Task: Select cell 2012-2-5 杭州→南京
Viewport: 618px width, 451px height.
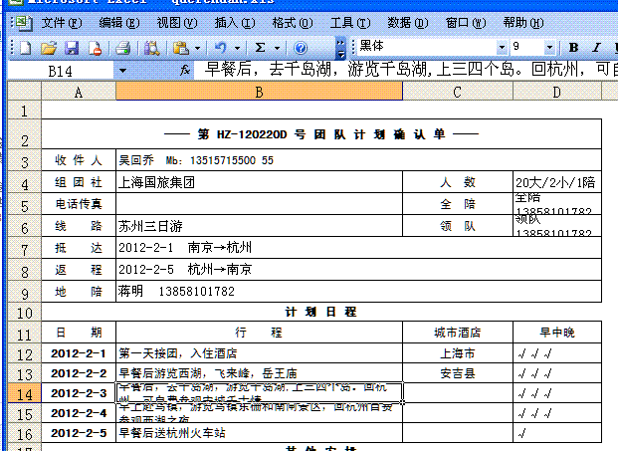Action: coord(358,269)
